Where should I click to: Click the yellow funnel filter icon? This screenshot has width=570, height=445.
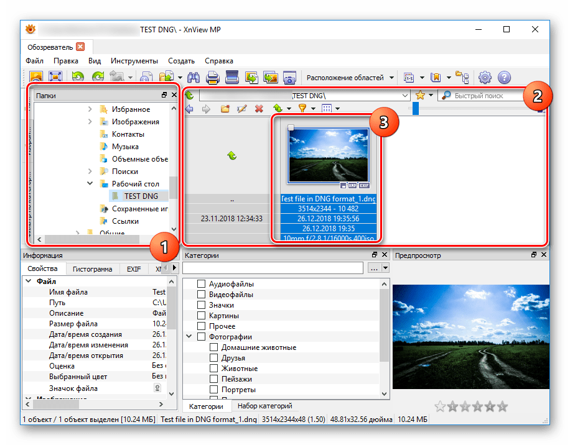tap(302, 109)
